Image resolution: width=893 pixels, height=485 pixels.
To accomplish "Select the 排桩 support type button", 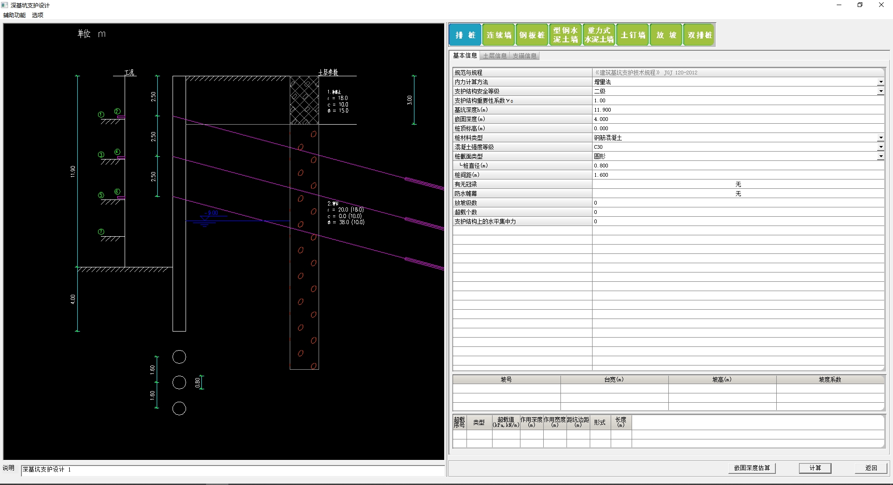I will click(x=465, y=35).
